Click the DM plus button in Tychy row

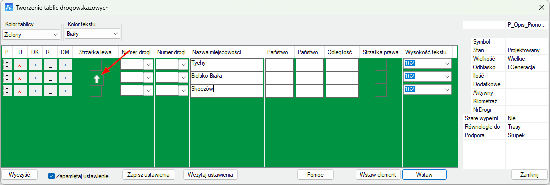point(65,65)
